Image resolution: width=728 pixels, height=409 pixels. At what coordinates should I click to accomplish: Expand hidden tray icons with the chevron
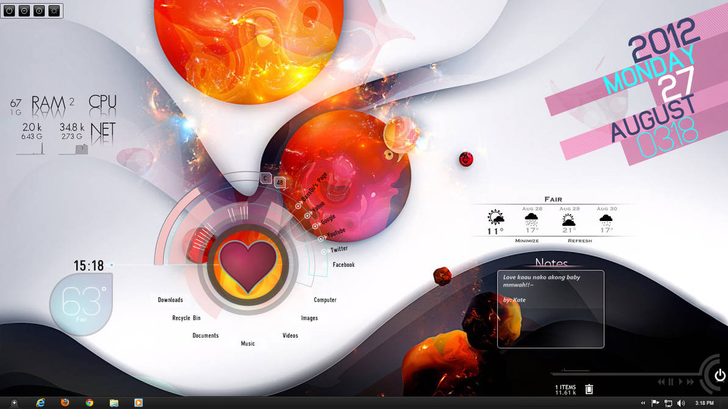click(642, 403)
